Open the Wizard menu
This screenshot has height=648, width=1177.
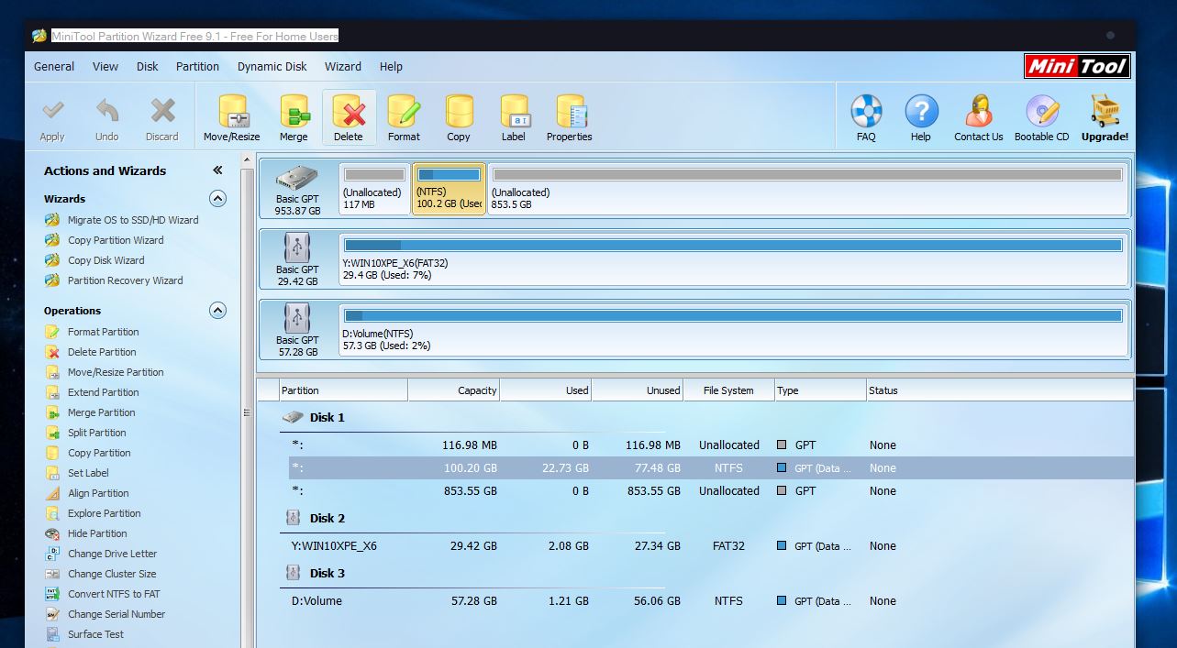pyautogui.click(x=343, y=66)
